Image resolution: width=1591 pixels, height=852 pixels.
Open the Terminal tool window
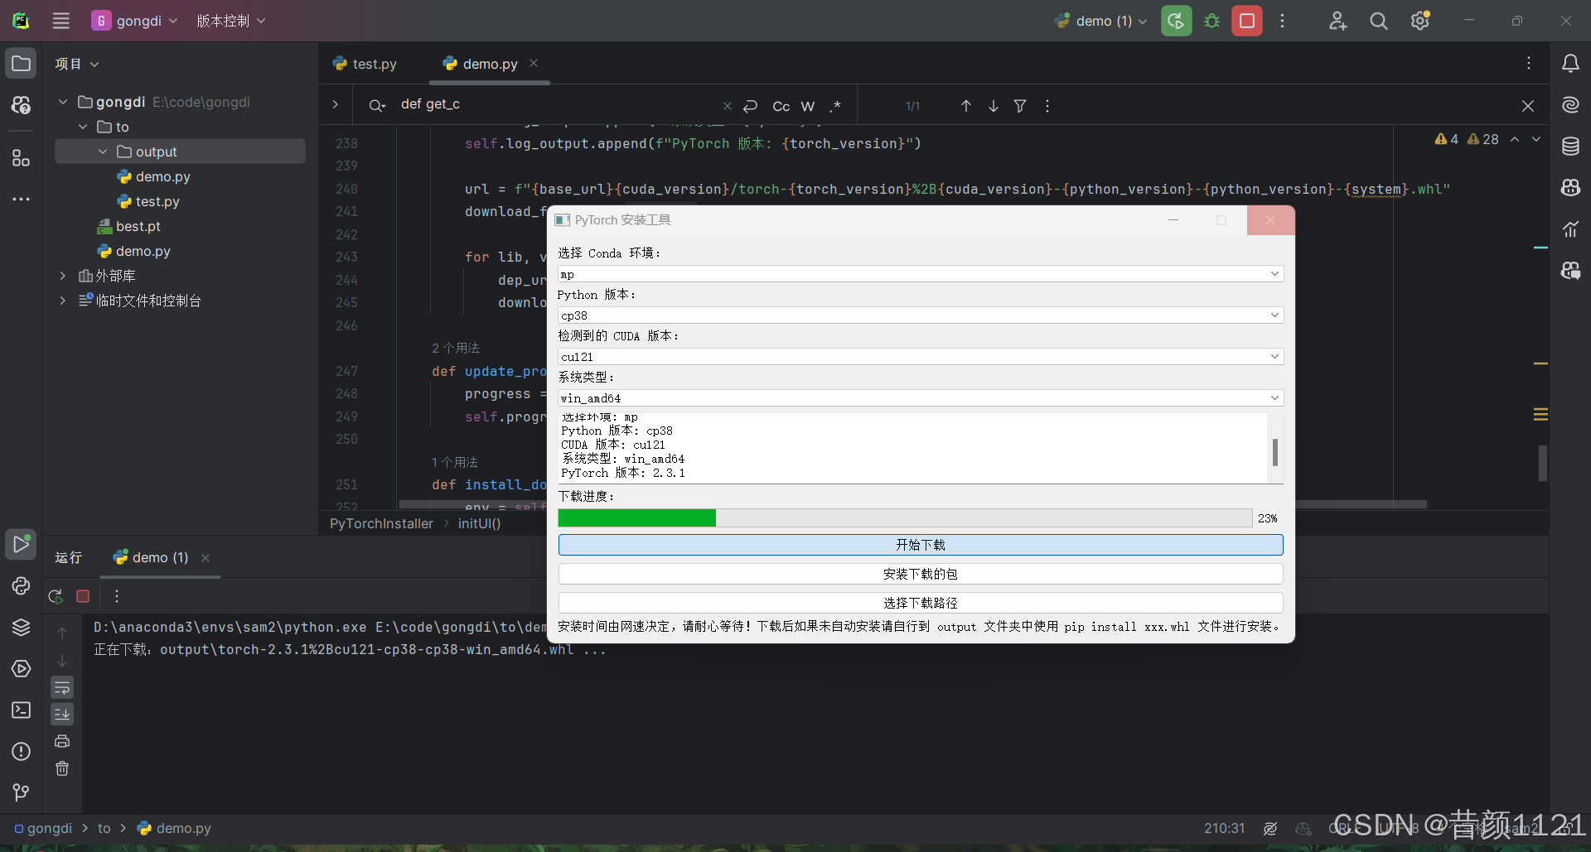tap(21, 710)
